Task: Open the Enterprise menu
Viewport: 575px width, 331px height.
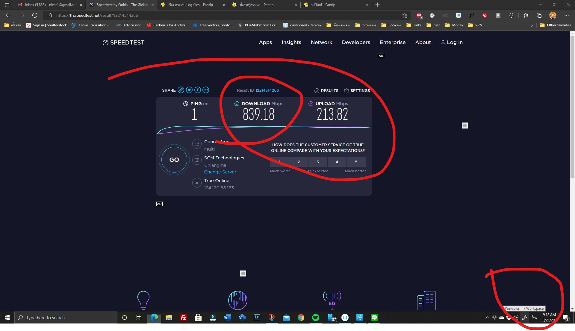Action: [393, 42]
